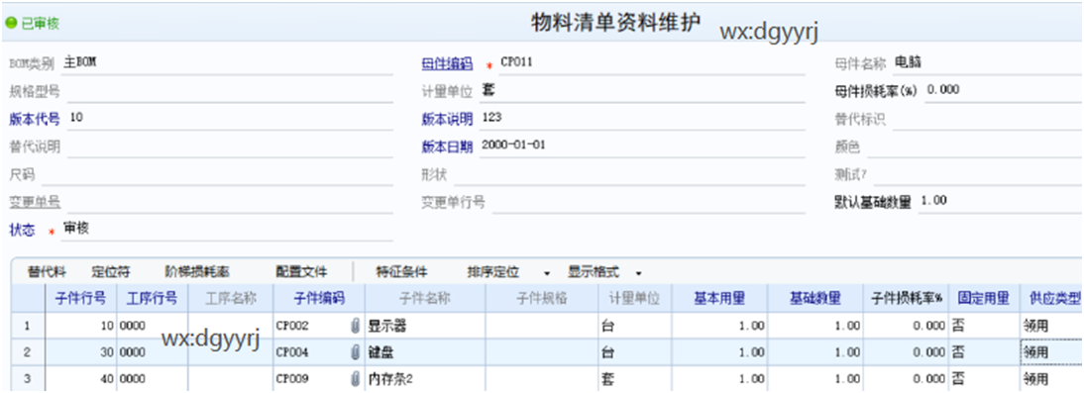Open the 配置文件 toolbar item
The image size is (1084, 393).
tap(301, 271)
